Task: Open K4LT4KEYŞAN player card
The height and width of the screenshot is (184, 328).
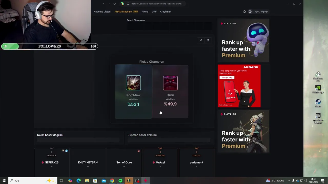Action: click(88, 162)
